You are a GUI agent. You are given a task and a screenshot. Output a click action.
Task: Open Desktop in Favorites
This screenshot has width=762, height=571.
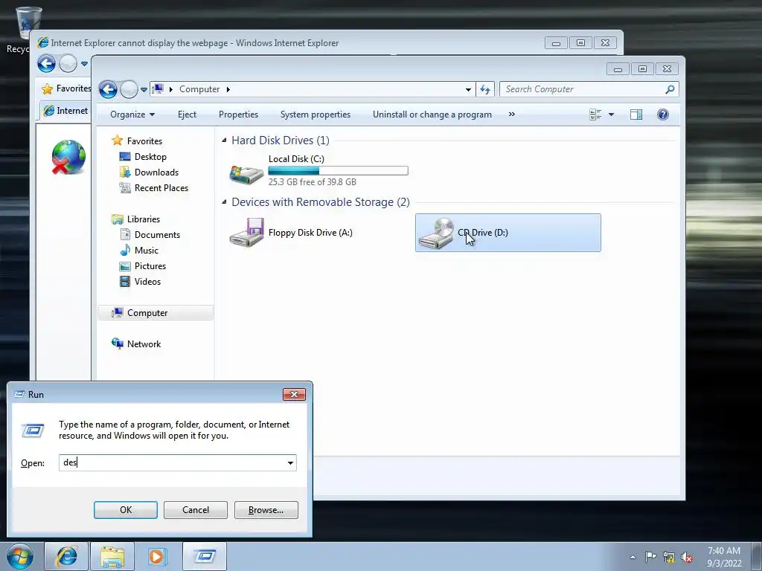click(150, 157)
